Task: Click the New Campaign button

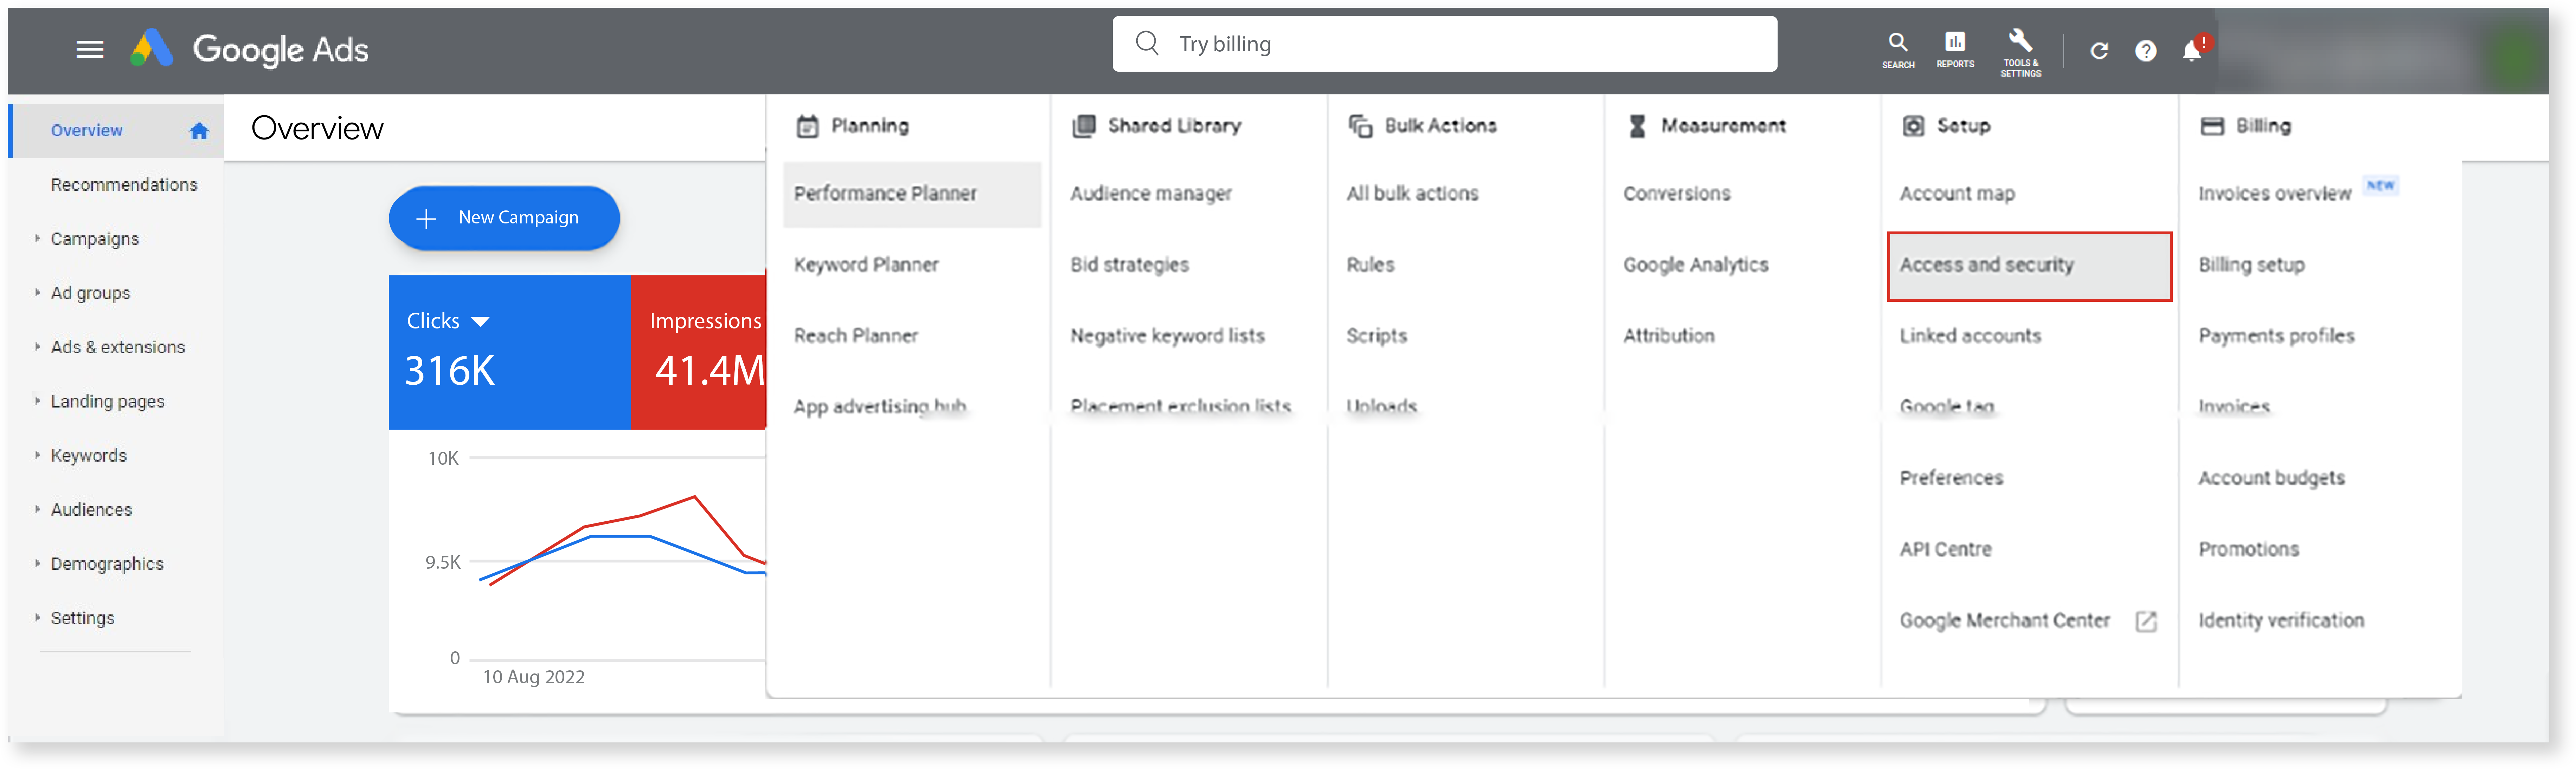Action: tap(504, 218)
